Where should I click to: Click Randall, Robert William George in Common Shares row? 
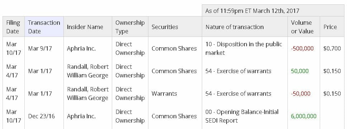(88, 71)
